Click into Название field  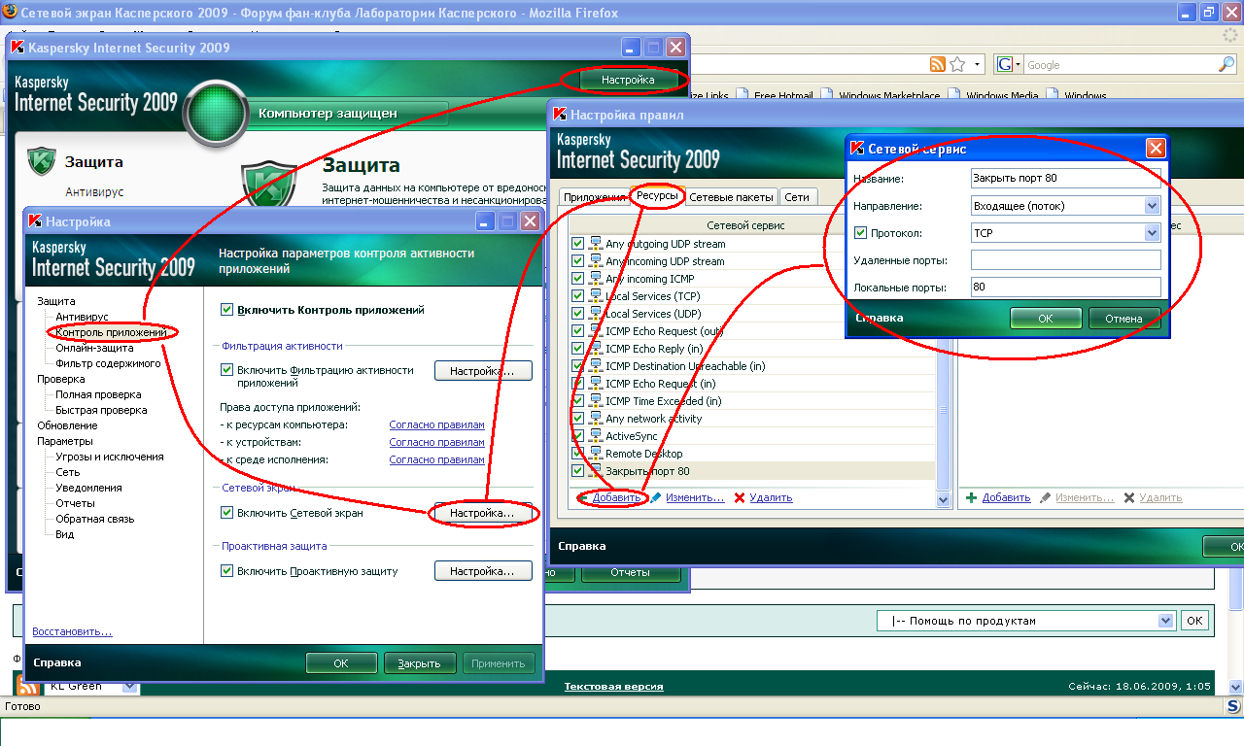[x=1066, y=178]
